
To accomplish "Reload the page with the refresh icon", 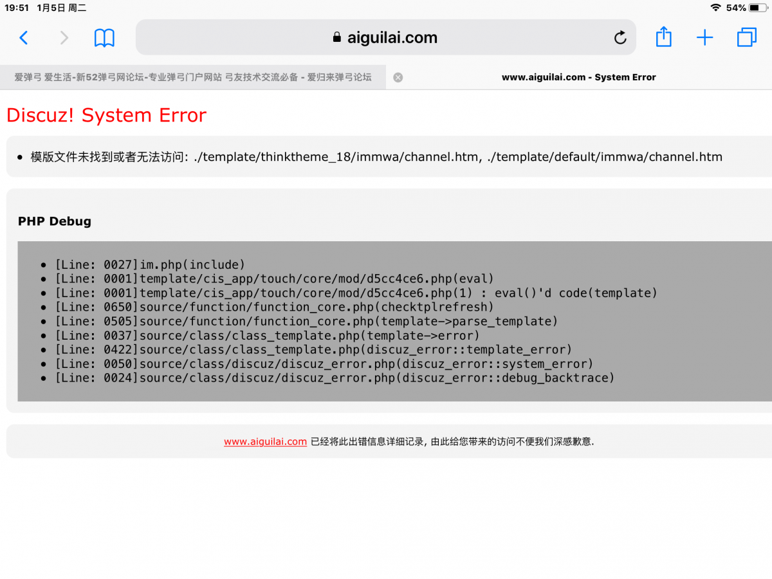I will tap(620, 38).
